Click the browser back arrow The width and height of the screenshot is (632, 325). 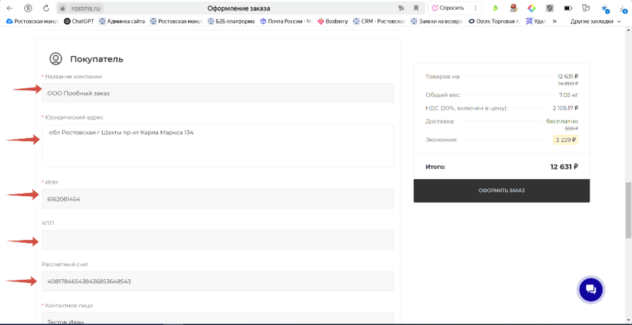(10, 9)
